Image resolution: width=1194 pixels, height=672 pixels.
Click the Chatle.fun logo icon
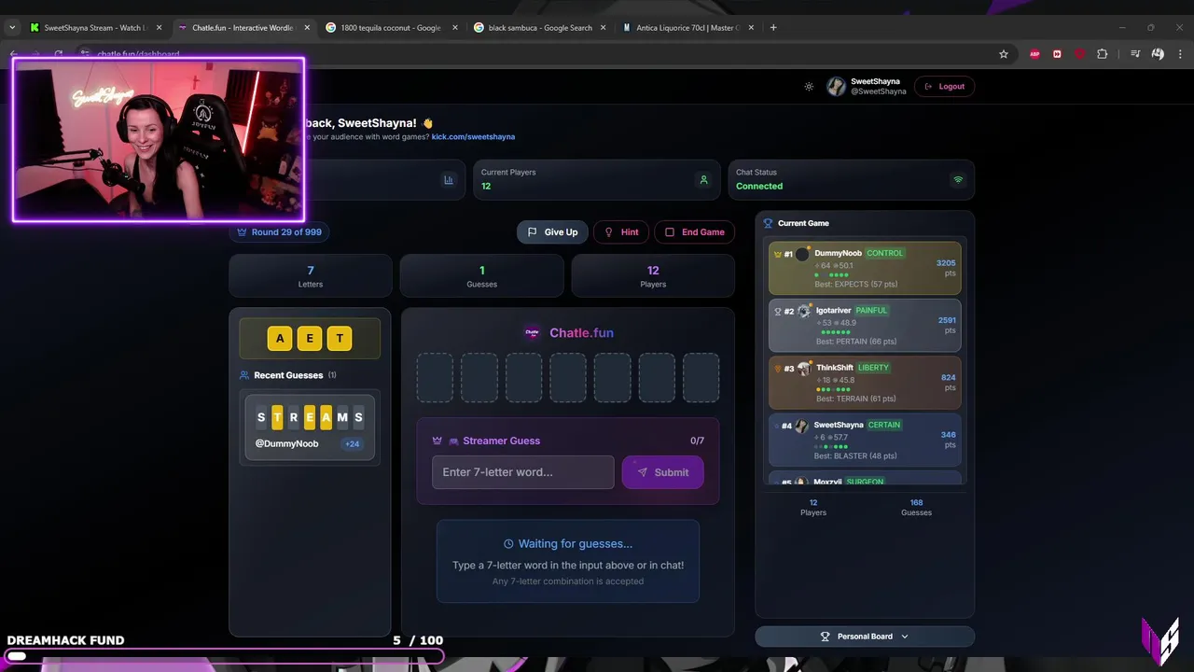tap(532, 333)
